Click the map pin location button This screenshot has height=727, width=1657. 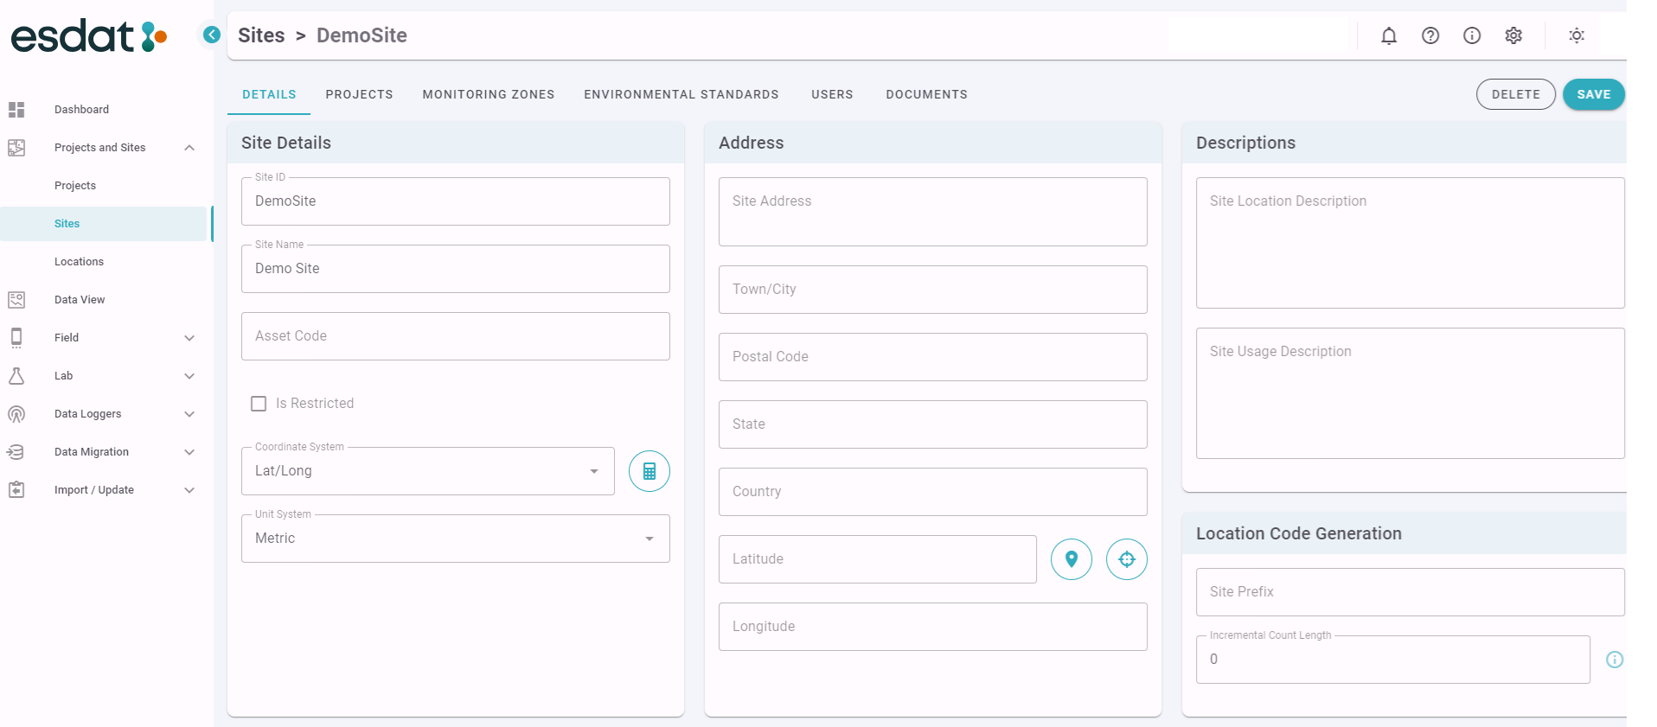1072,559
